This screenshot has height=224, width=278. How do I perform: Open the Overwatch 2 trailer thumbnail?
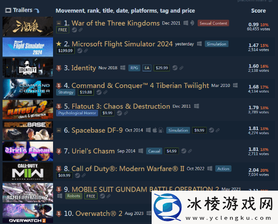[28, 213]
